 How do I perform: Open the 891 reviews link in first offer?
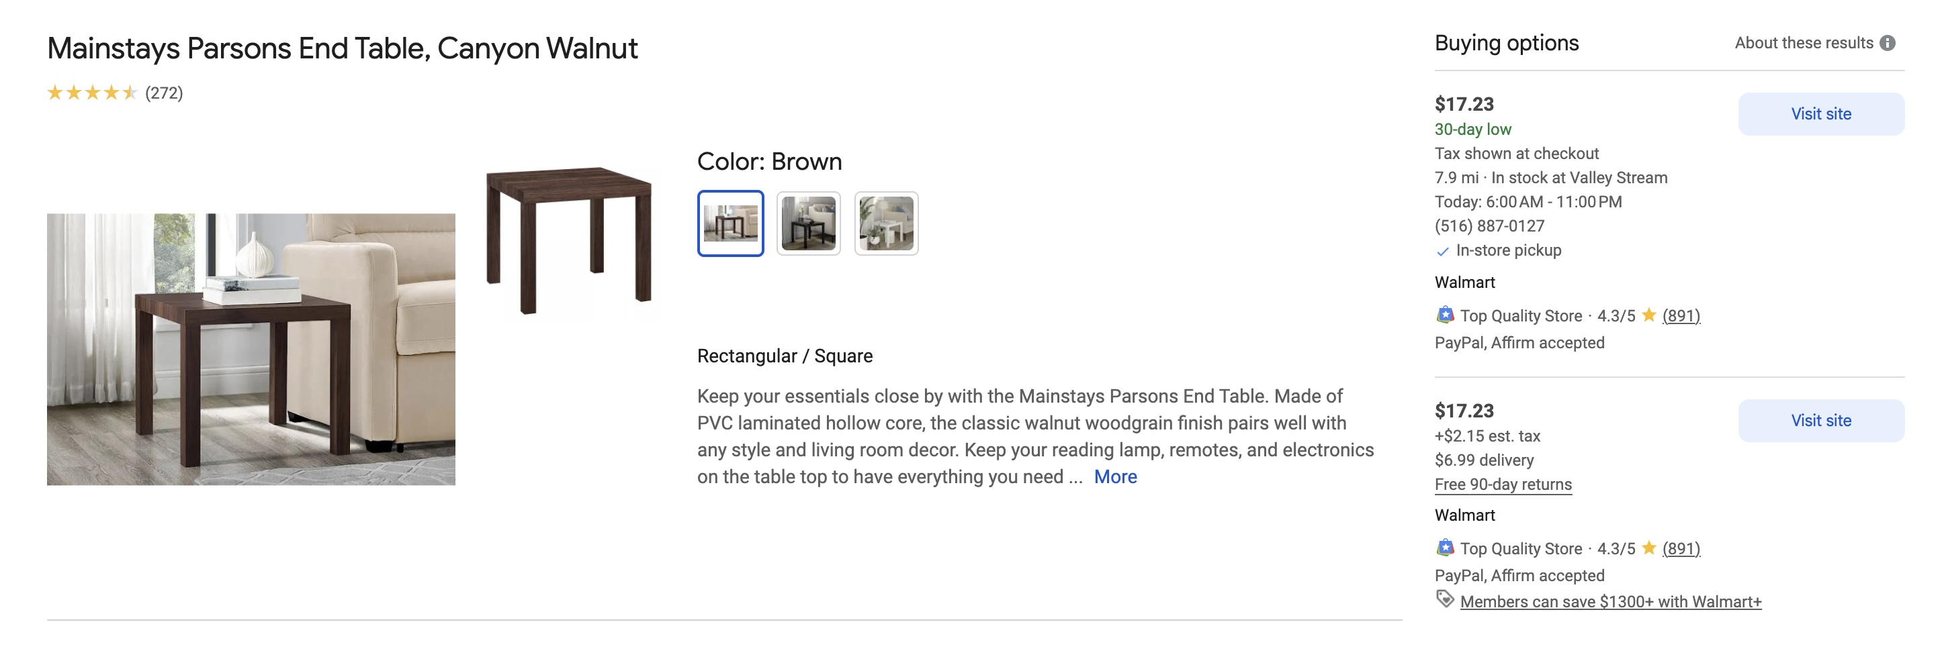[x=1681, y=316]
